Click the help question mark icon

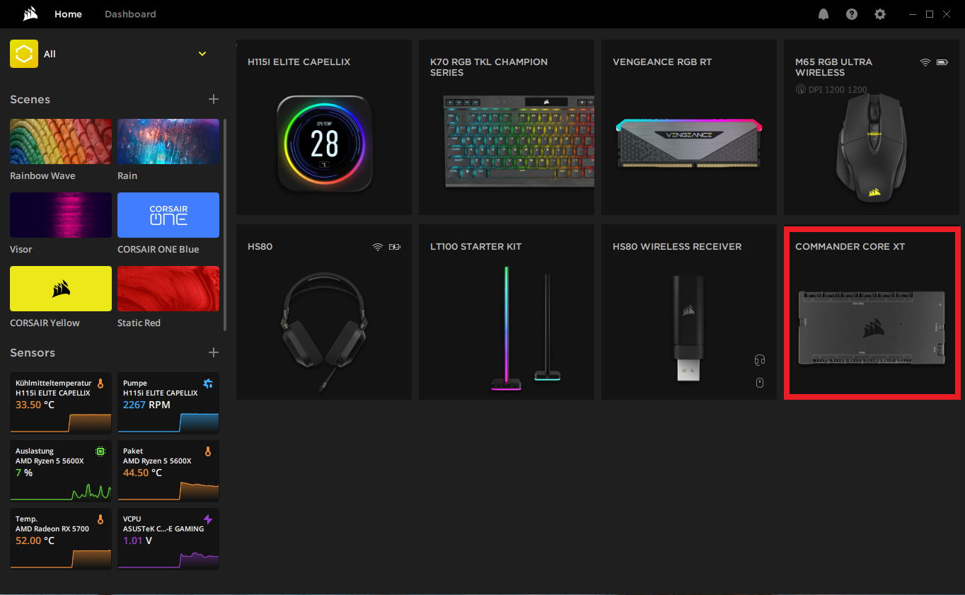click(x=851, y=13)
